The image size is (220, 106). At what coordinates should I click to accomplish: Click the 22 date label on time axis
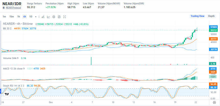pyautogui.click(x=196, y=102)
